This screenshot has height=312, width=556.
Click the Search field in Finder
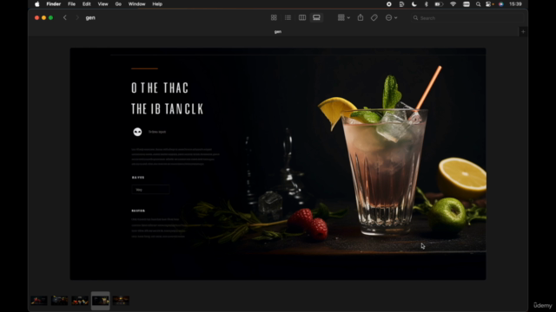coord(467,17)
